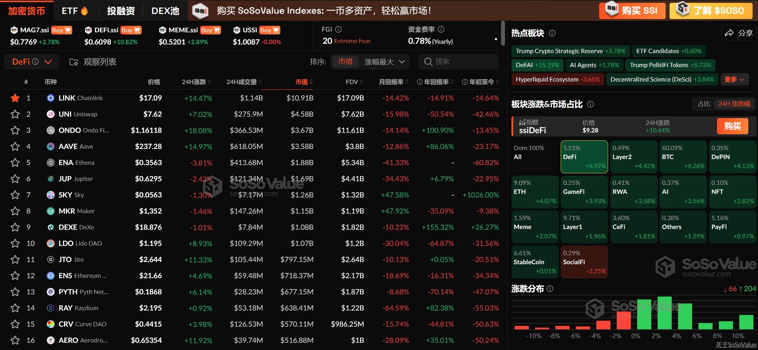Screen dimensions: 758x350
Task: Open the 热点板块 info icon
Action: pyautogui.click(x=552, y=33)
